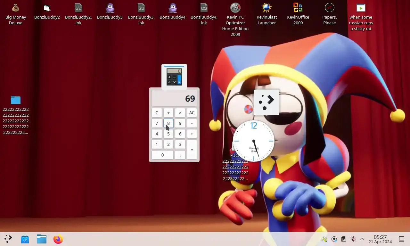Expand hidden system tray icons arrow

click(362, 239)
